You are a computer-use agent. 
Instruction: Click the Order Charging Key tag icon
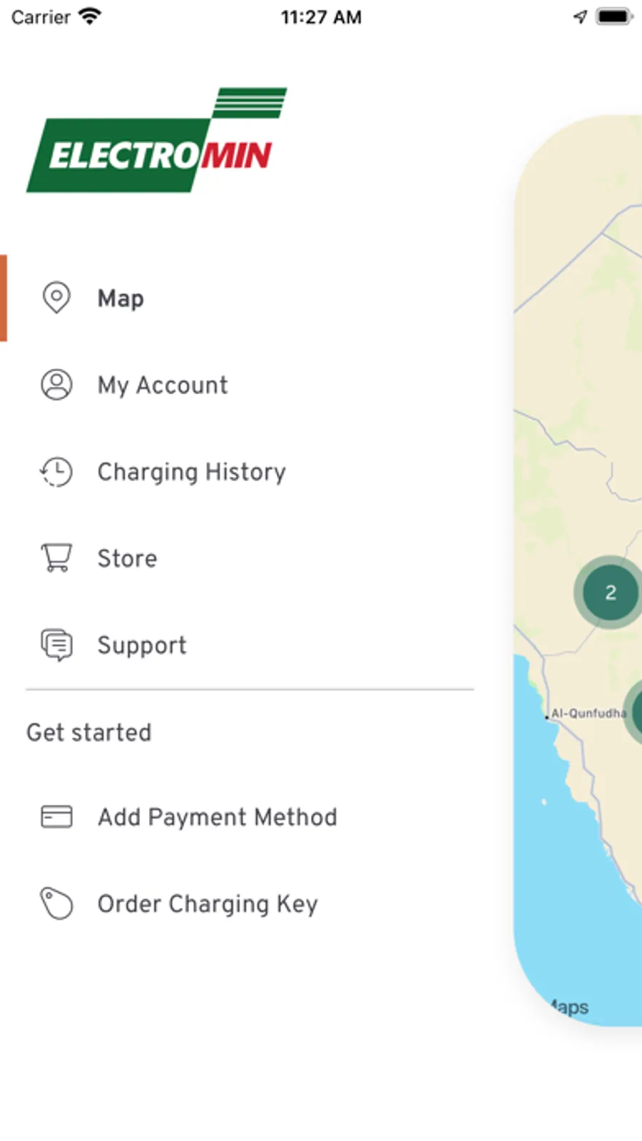click(56, 903)
